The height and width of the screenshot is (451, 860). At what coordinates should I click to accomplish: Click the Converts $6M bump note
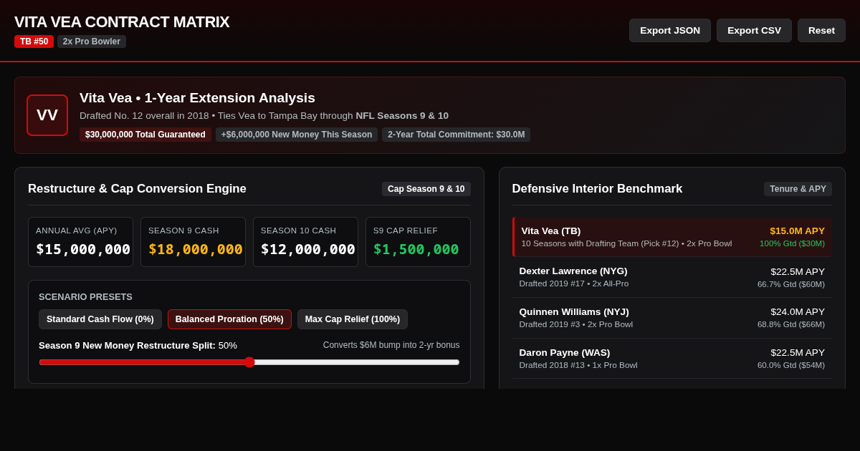(x=391, y=345)
